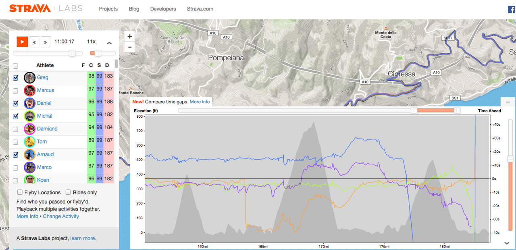
Task: Click the Strava Labs logo
Action: pyautogui.click(x=46, y=8)
